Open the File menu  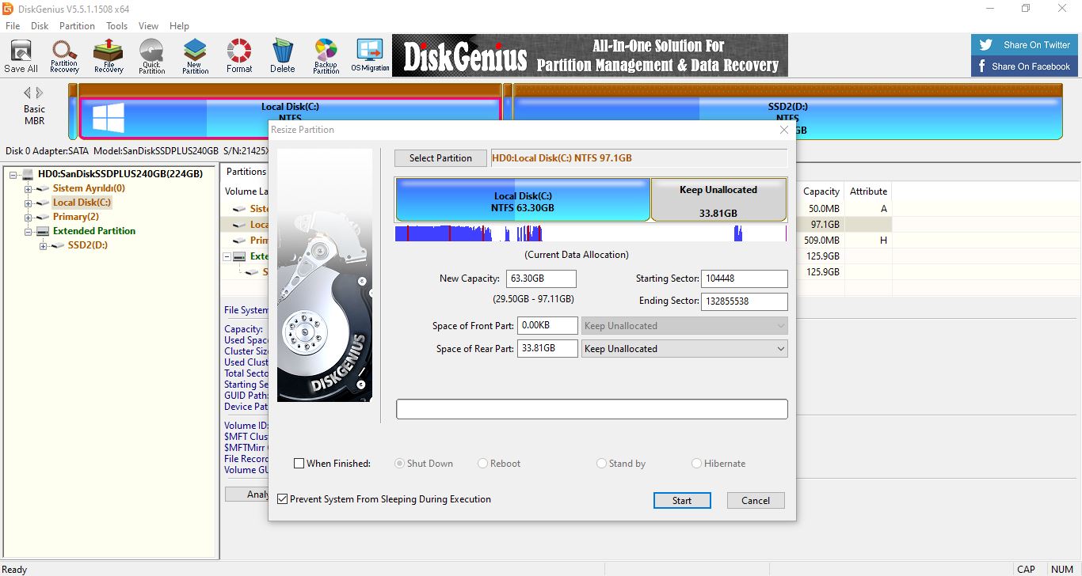point(13,26)
